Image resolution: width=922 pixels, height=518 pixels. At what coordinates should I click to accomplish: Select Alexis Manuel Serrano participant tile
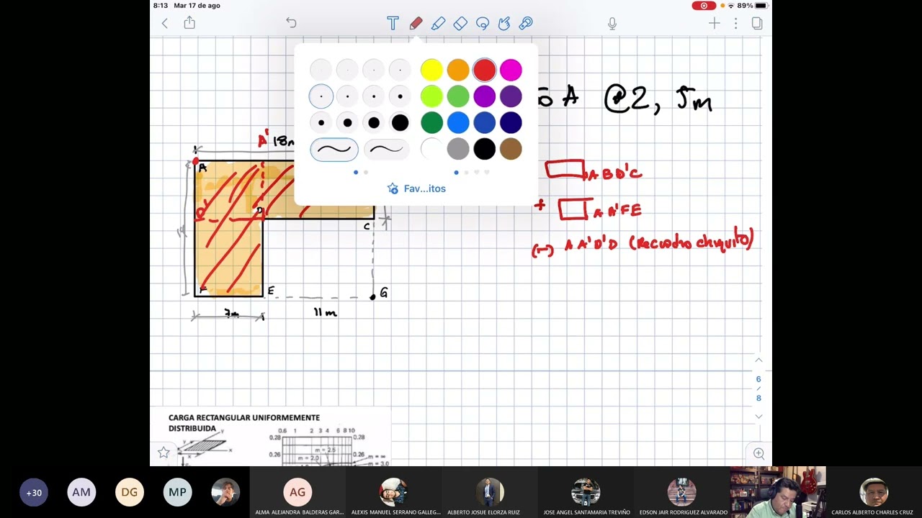point(393,492)
